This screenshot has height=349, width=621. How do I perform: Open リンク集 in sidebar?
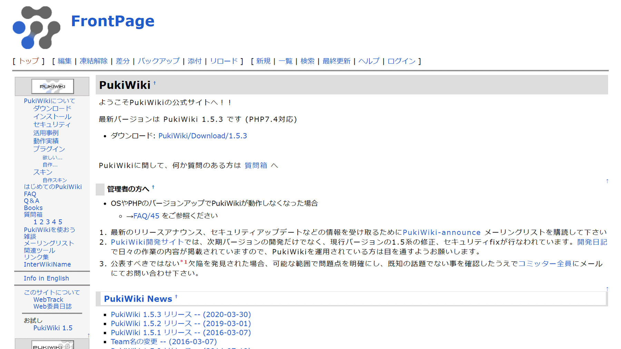(x=36, y=257)
